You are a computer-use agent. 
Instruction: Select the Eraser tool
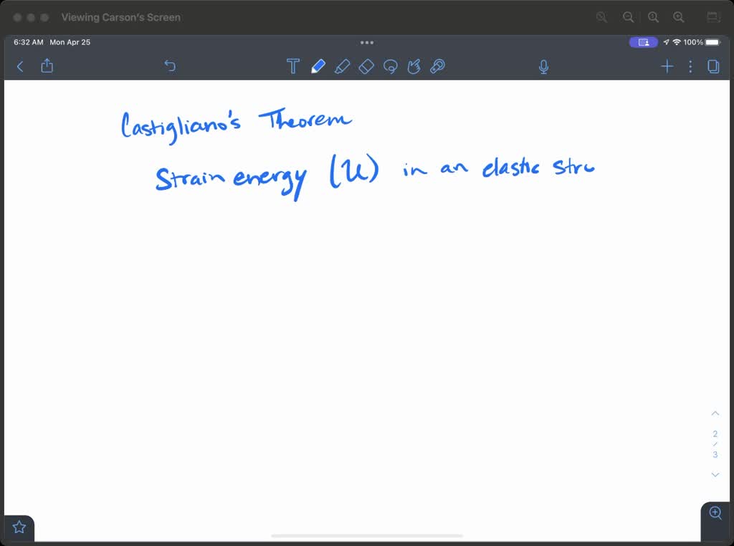pyautogui.click(x=366, y=65)
